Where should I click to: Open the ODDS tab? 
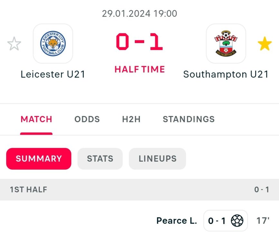pyautogui.click(x=87, y=119)
